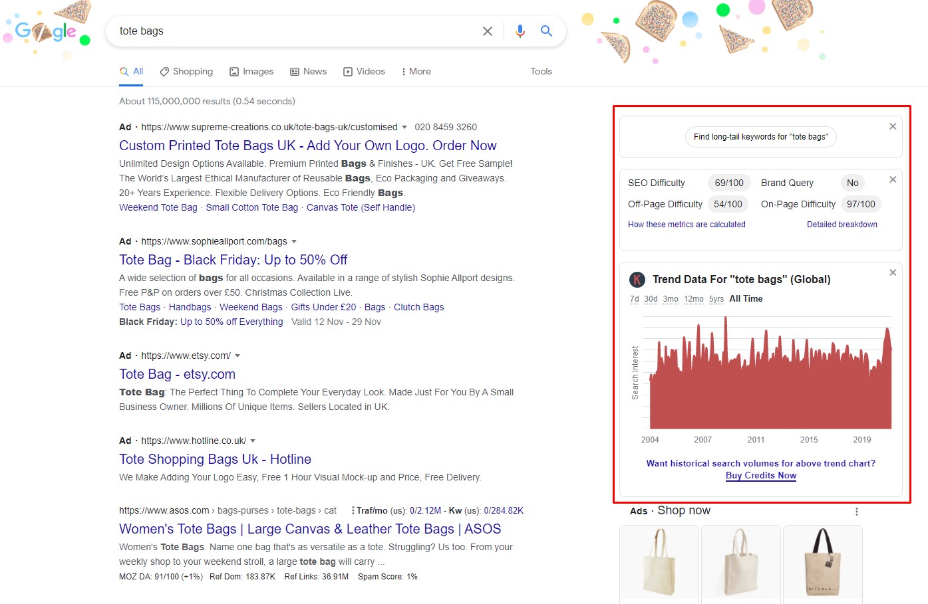The width and height of the screenshot is (928, 604).
Task: Select the All results tab
Action: click(132, 71)
